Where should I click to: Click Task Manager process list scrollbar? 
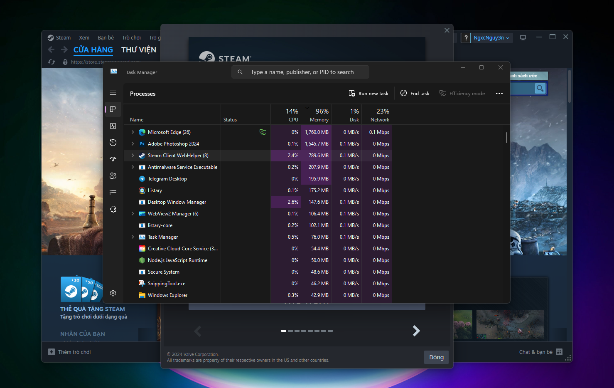click(507, 138)
